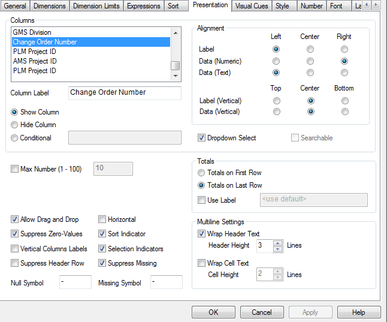
Task: Click the Column Label text field
Action: point(125,93)
